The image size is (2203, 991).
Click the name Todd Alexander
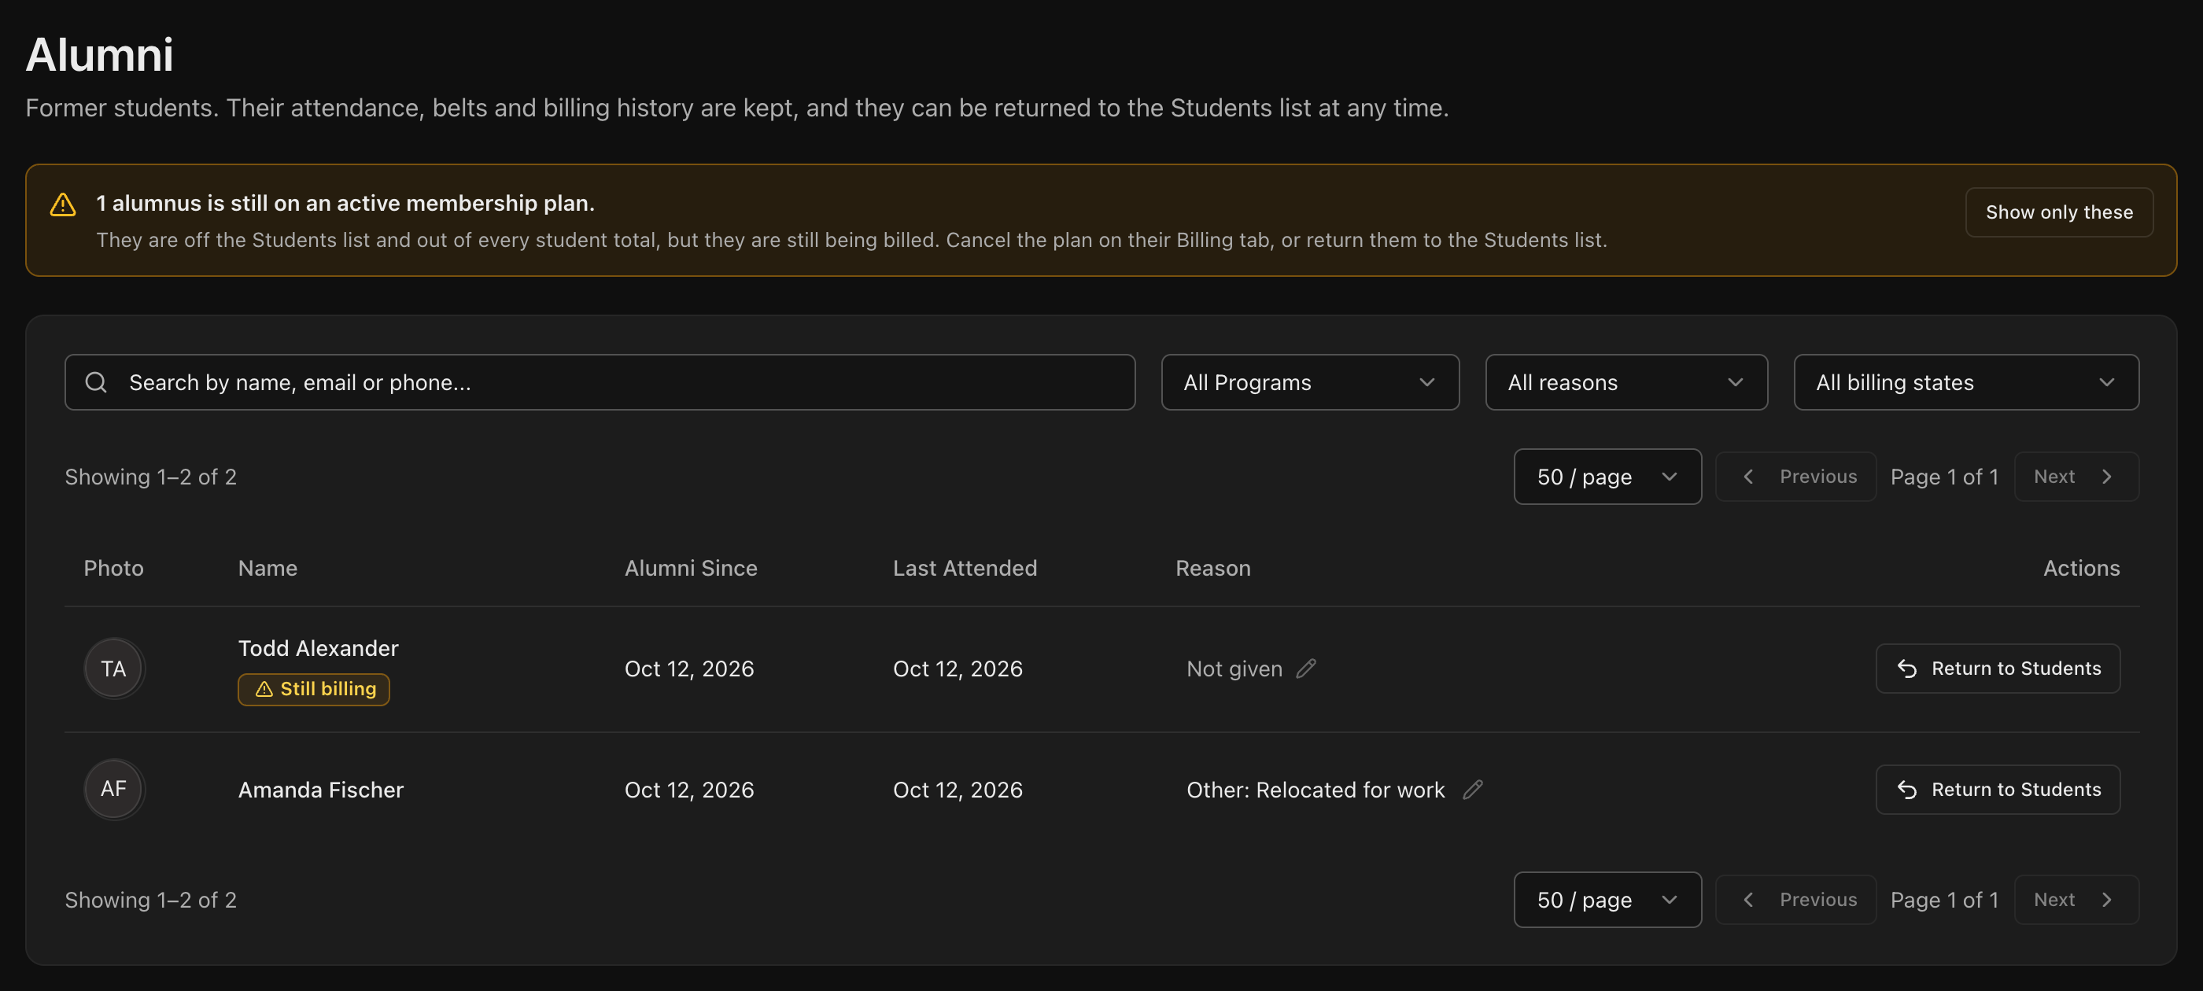[x=318, y=648]
